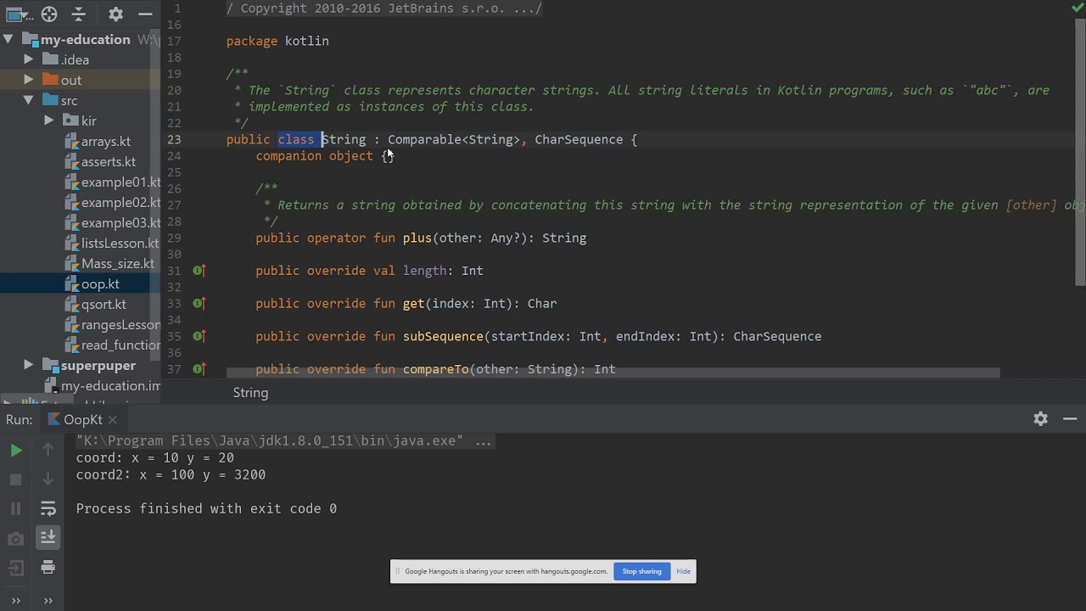Rerun OopKt with green play button
The width and height of the screenshot is (1086, 611).
click(x=16, y=451)
